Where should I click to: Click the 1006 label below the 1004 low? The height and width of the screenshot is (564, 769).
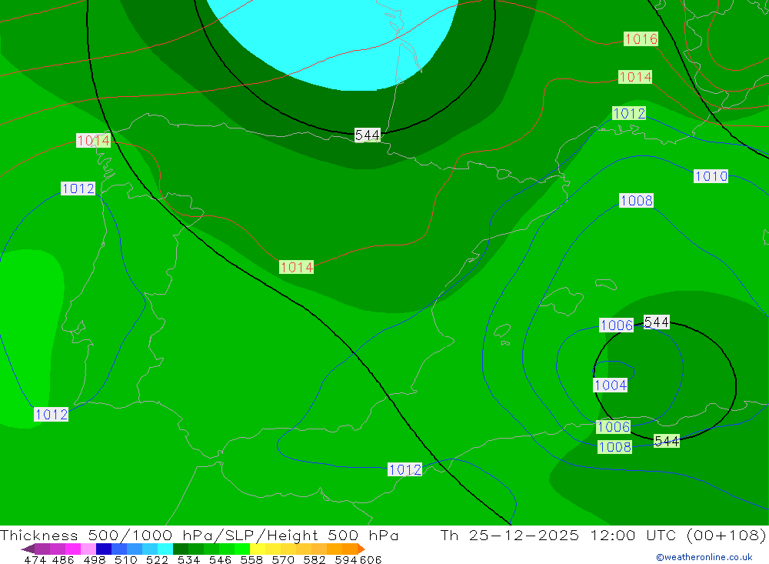613,427
